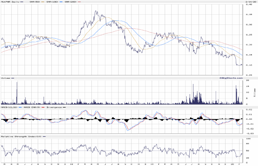The image size is (258, 166).
Task: Click the 0.35 price axis label
Action: tap(249, 14)
